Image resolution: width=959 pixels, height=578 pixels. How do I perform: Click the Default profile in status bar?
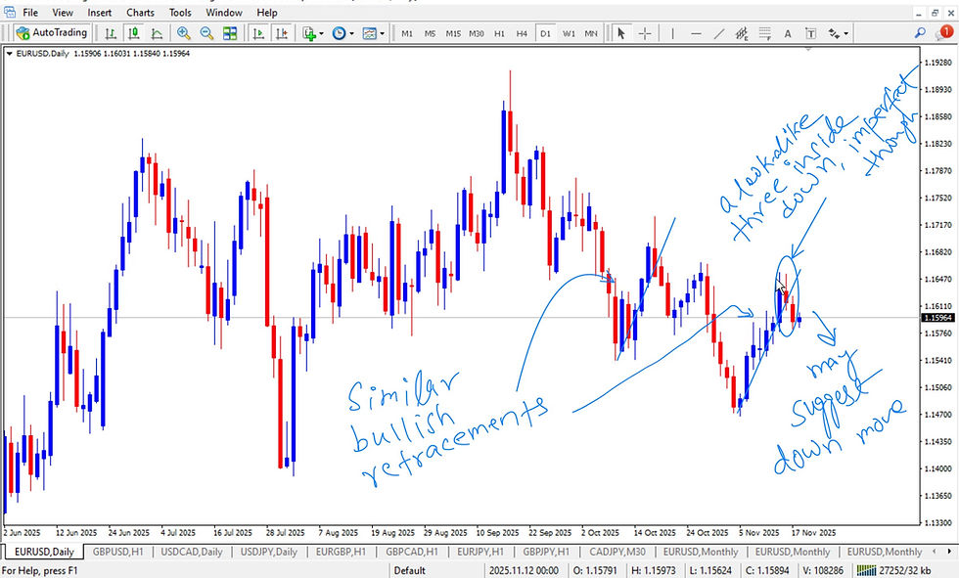click(409, 571)
